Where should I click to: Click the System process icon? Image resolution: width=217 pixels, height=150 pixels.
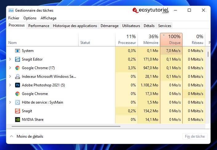(x=18, y=51)
